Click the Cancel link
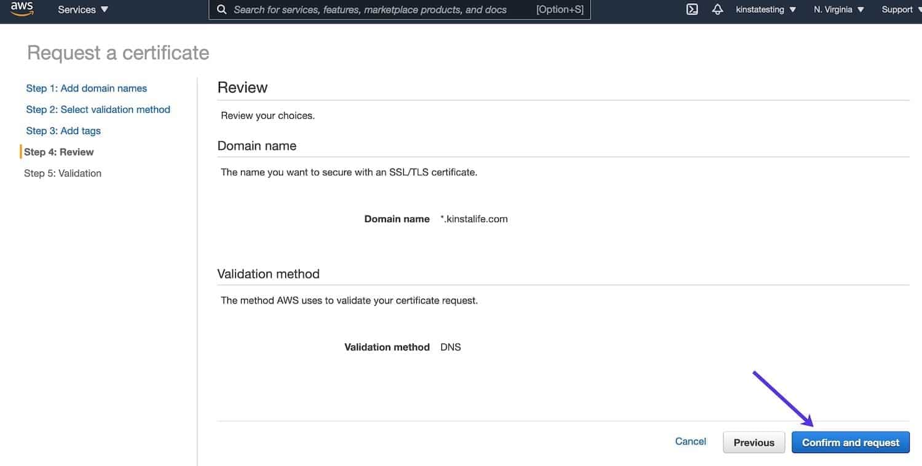This screenshot has height=466, width=922. [x=690, y=441]
